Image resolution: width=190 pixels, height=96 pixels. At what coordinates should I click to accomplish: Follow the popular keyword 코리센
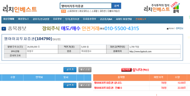click(103, 11)
